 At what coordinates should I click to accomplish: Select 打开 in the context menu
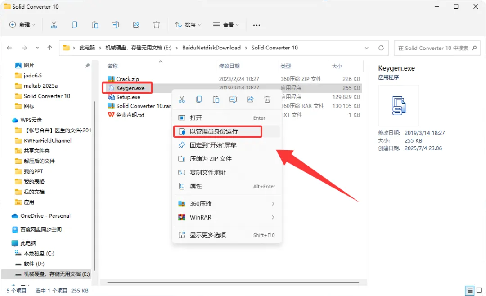point(227,118)
